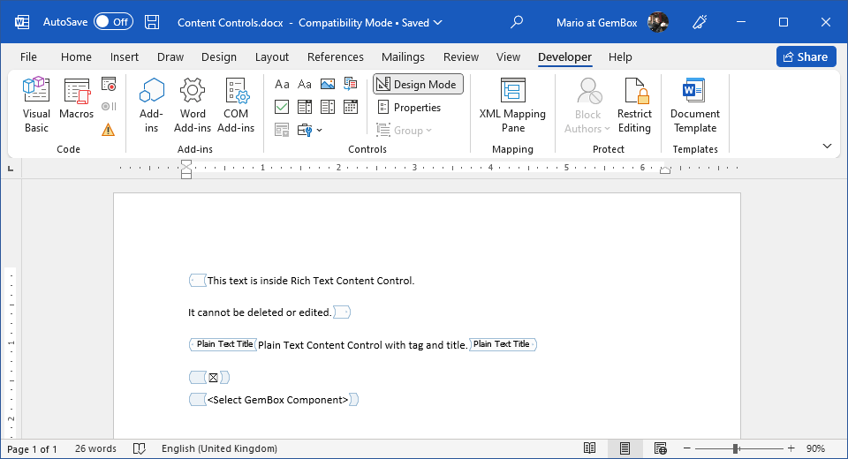Open the References tab

[336, 57]
